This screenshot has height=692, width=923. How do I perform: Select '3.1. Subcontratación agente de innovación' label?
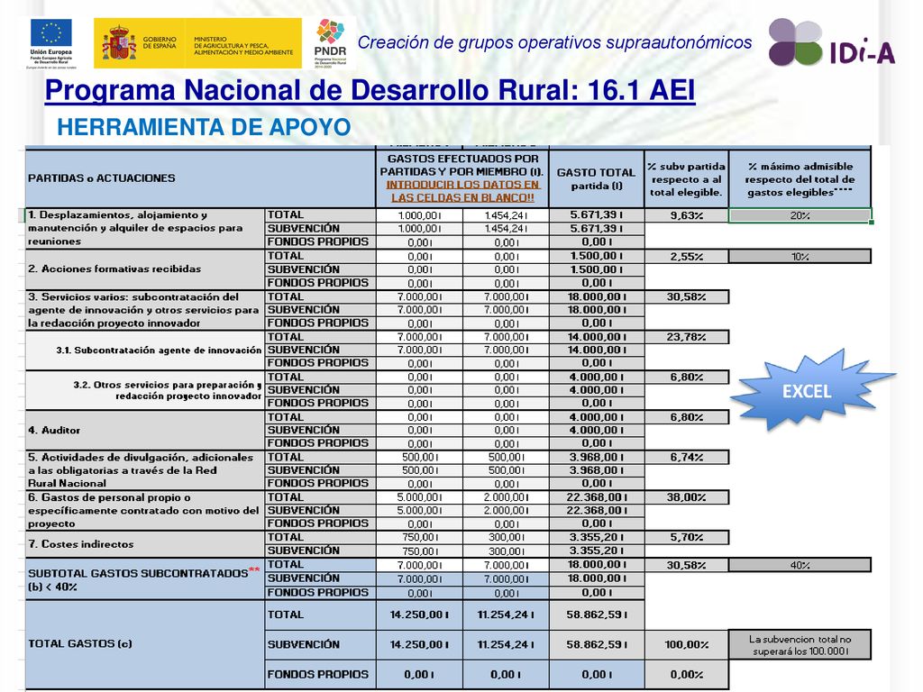tap(144, 351)
